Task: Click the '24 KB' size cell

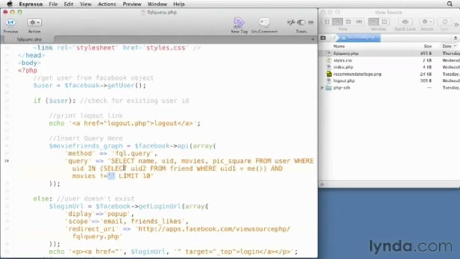Action: pos(426,74)
